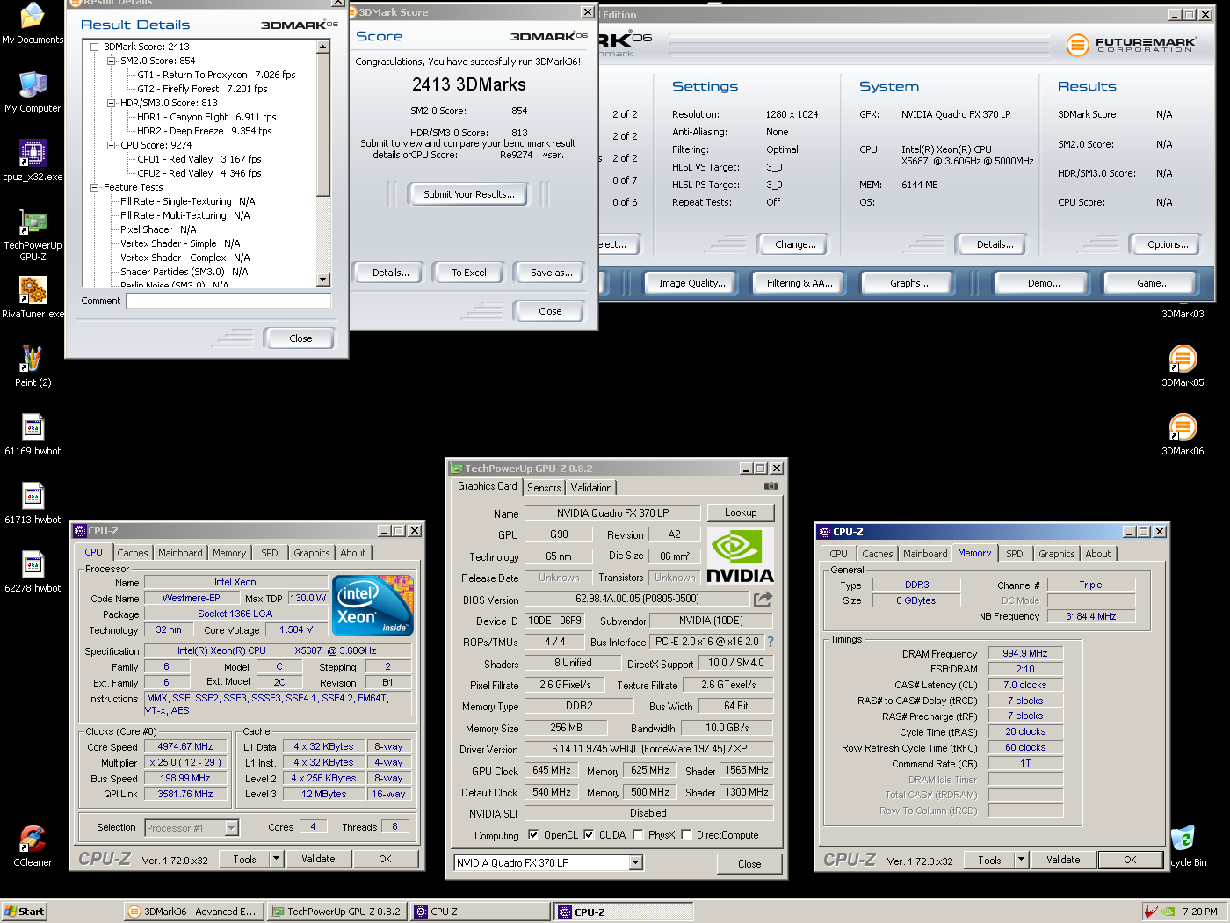Switch to TechPowerUp GPU-Z taskbar item
1230x923 pixels.
(336, 912)
